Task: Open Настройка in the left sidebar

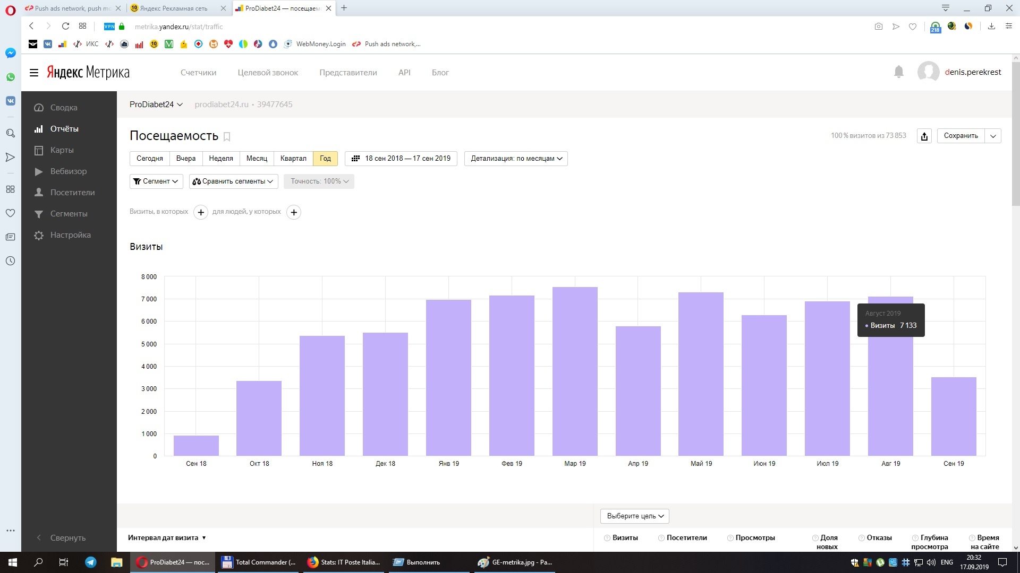Action: tap(70, 235)
